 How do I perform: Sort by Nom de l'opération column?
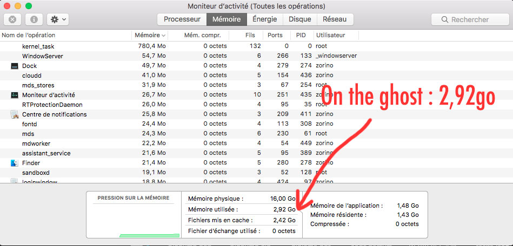coord(66,35)
